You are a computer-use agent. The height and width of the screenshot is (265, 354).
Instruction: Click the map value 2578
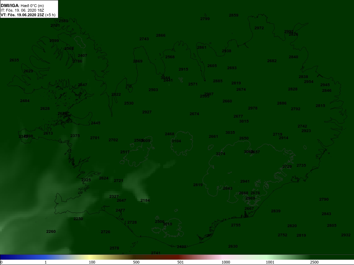coord(114,248)
